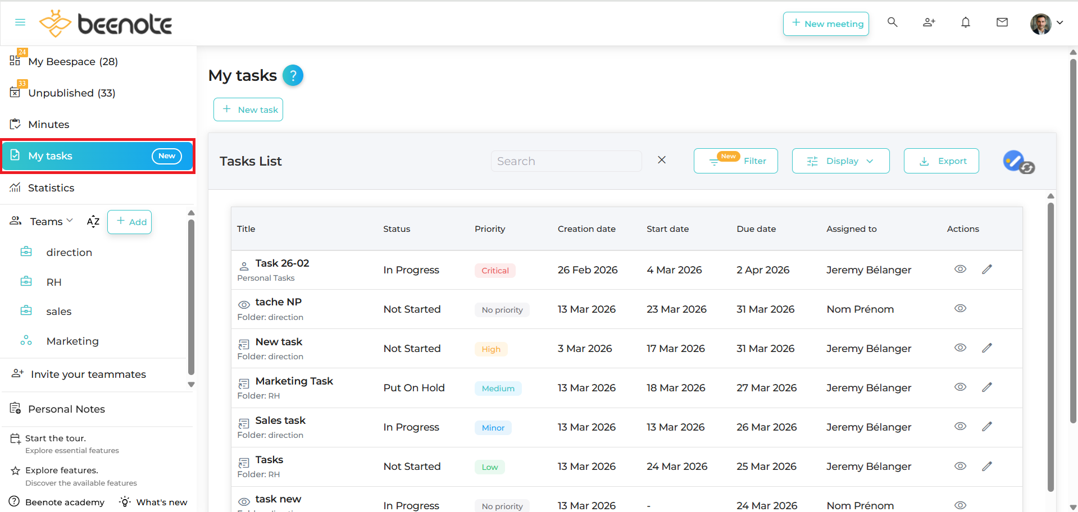The width and height of the screenshot is (1078, 512).
Task: Click the Beenote logo
Action: (106, 23)
